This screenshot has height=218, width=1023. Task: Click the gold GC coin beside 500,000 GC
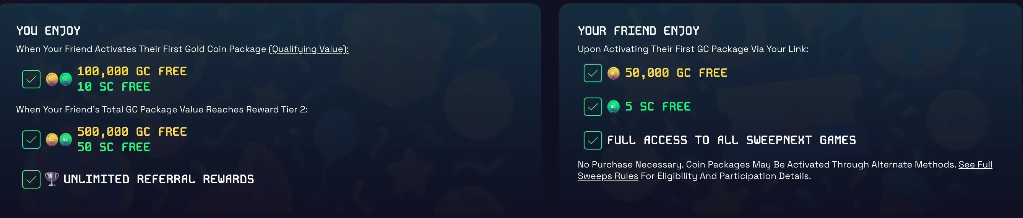coord(52,139)
